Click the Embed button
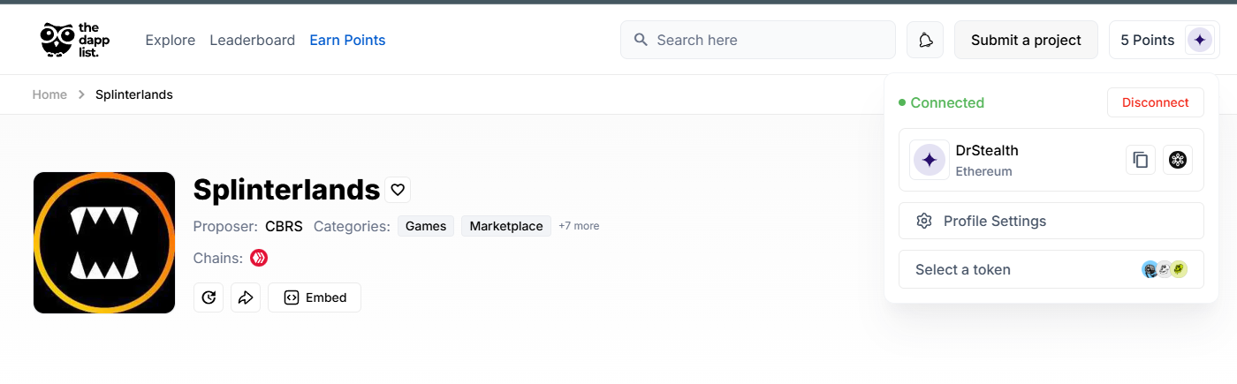This screenshot has height=384, width=1237. pos(315,297)
